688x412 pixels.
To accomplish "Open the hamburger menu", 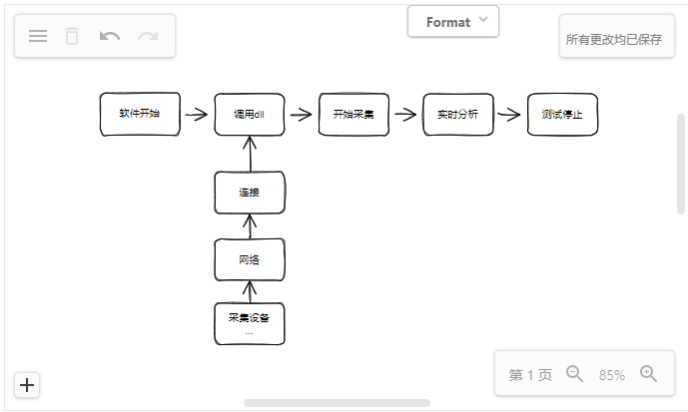I will point(38,36).
